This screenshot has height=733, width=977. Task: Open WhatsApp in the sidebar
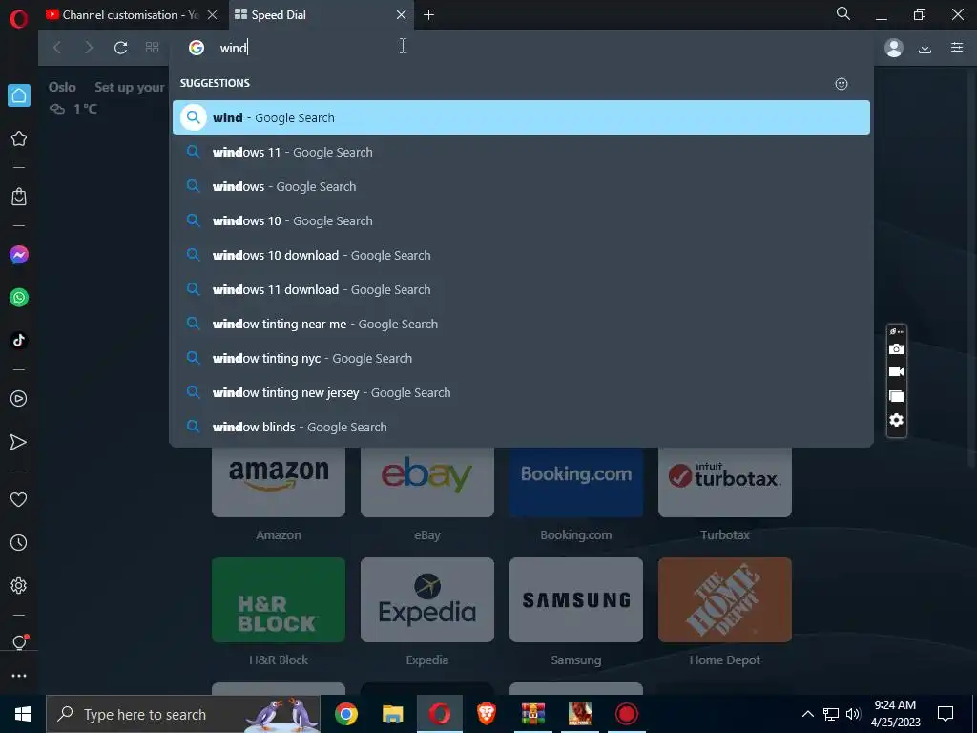pyautogui.click(x=19, y=298)
